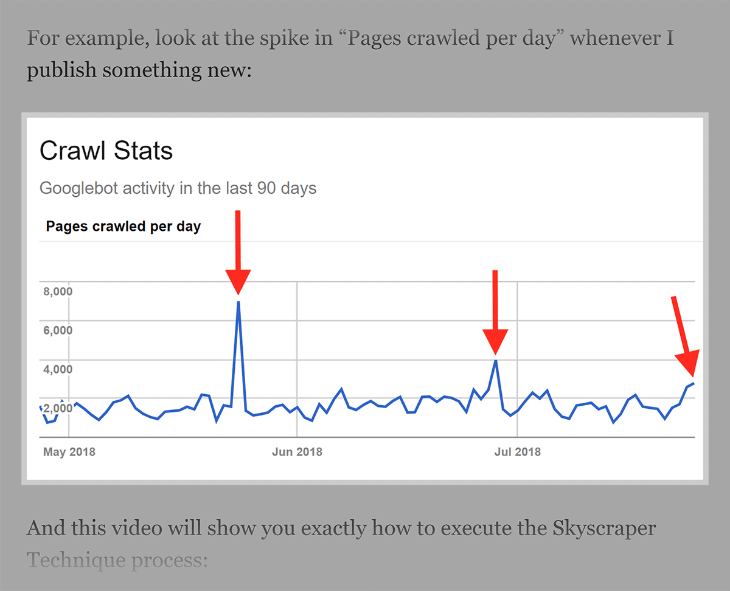Viewport: 730px width, 591px height.
Task: Click the 8,000 y-axis label
Action: [x=57, y=291]
